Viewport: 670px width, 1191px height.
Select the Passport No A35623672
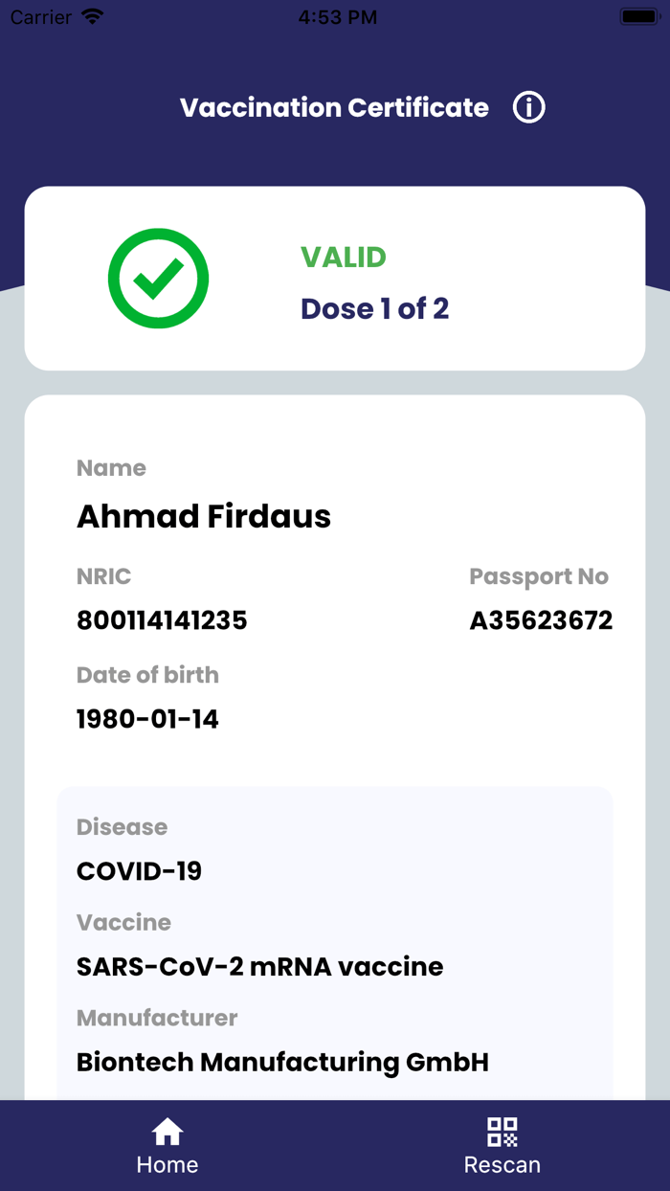coord(540,620)
